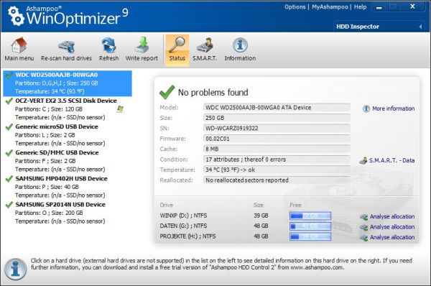Open the Options menu

295,7
